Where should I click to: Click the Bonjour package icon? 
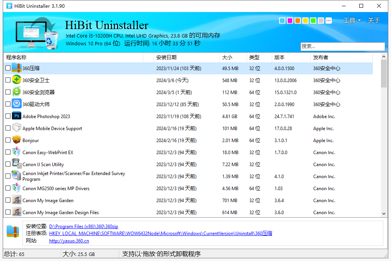[x=17, y=140]
